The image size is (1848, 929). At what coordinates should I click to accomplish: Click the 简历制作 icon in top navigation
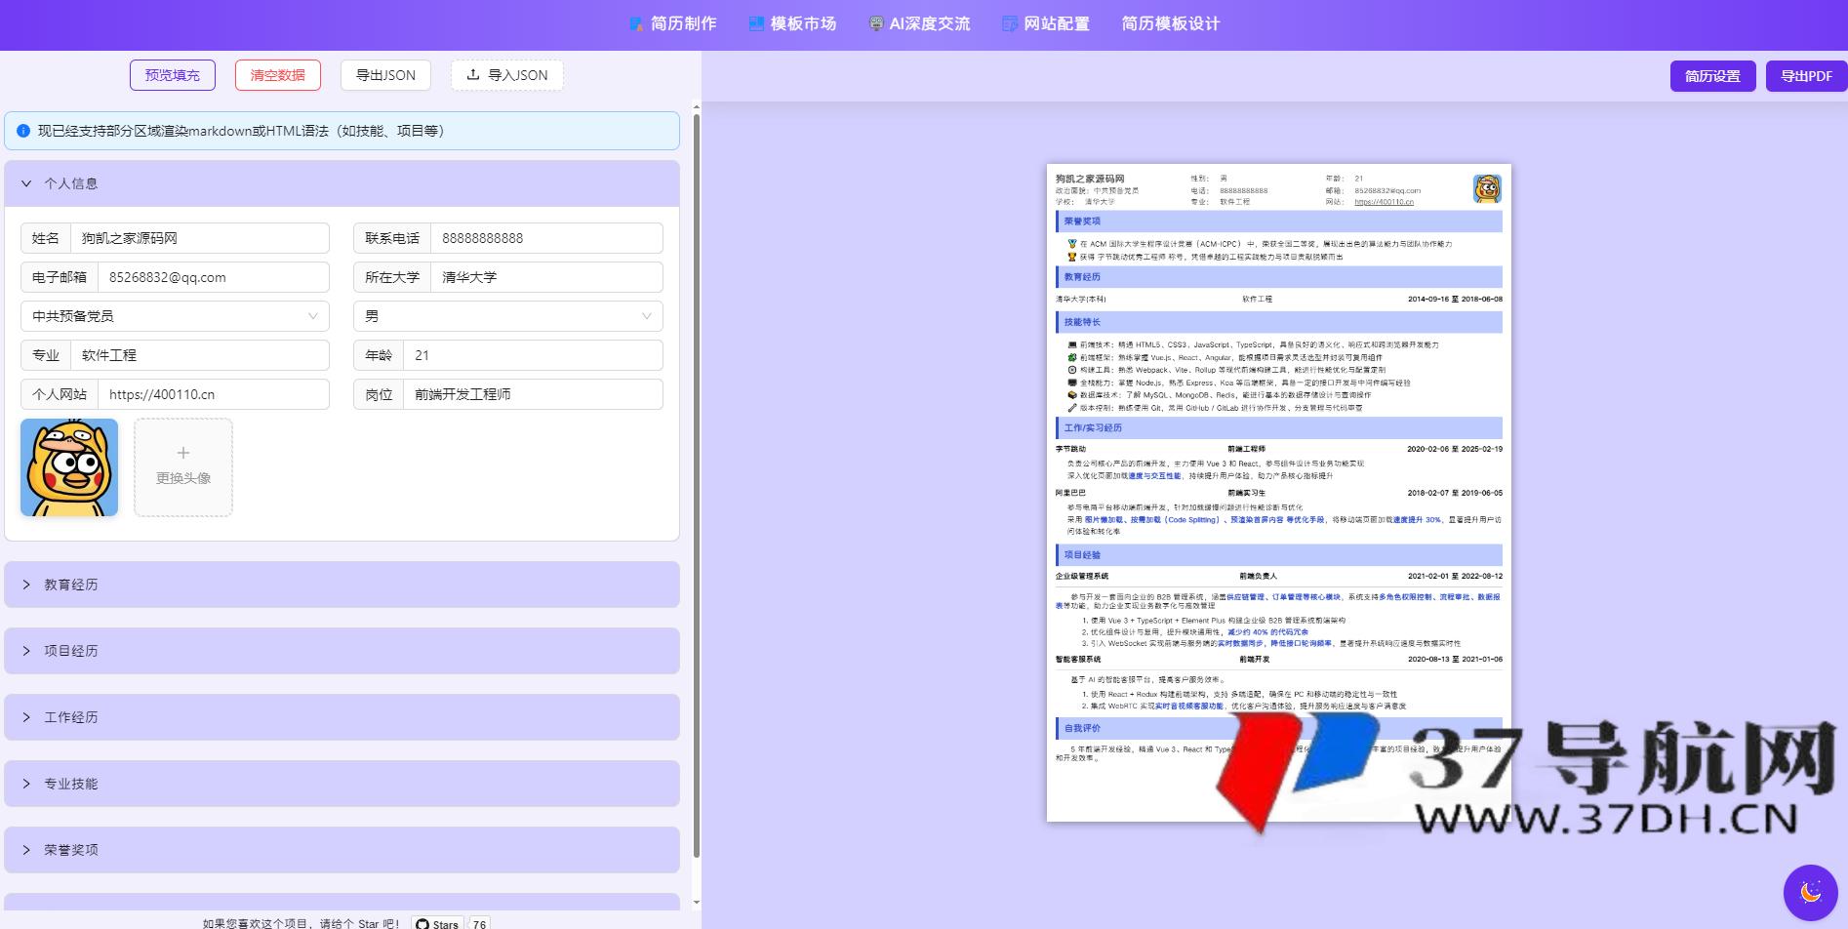coord(636,24)
